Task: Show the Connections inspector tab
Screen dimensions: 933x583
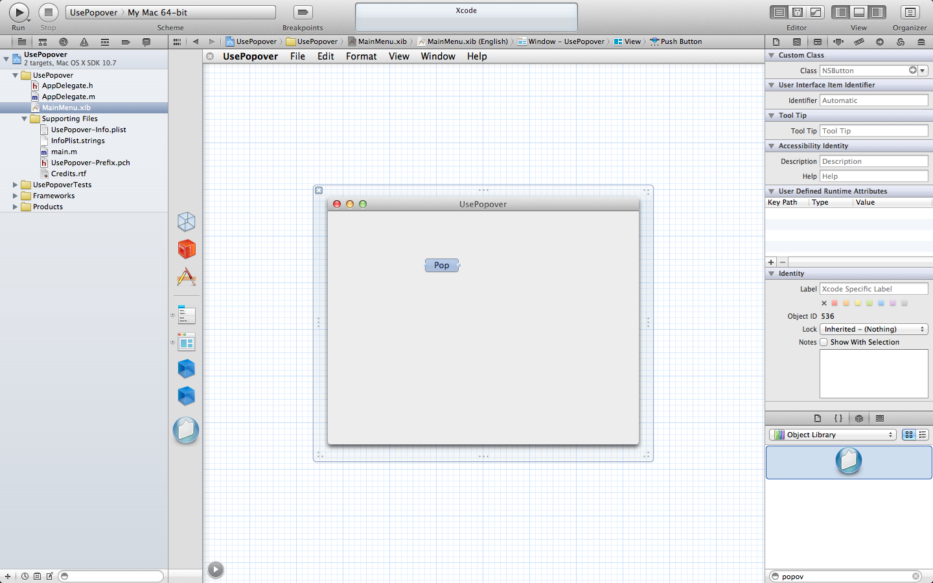Action: pyautogui.click(x=880, y=41)
